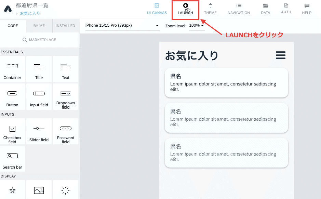Select the Container component

tap(12, 69)
